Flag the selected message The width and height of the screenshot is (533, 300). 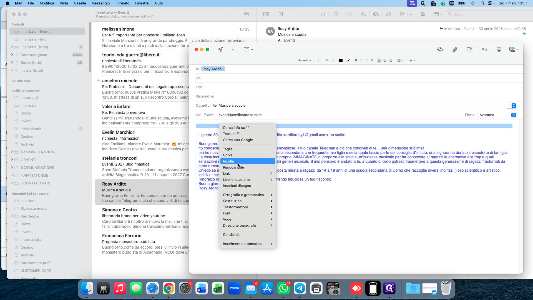[x=402, y=14]
